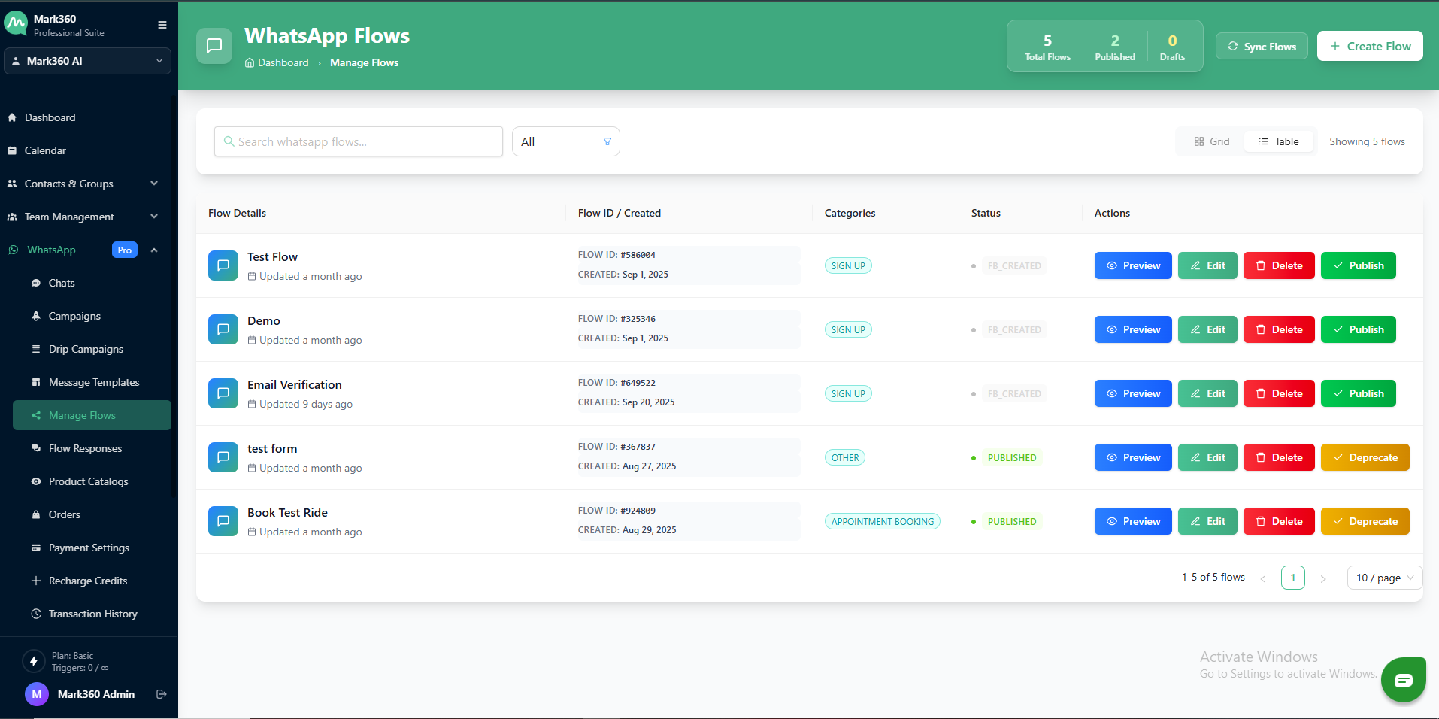This screenshot has height=719, width=1439.
Task: Click the Create Flow button
Action: click(x=1369, y=46)
